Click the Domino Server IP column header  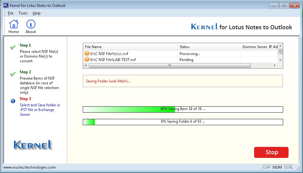coord(259,47)
